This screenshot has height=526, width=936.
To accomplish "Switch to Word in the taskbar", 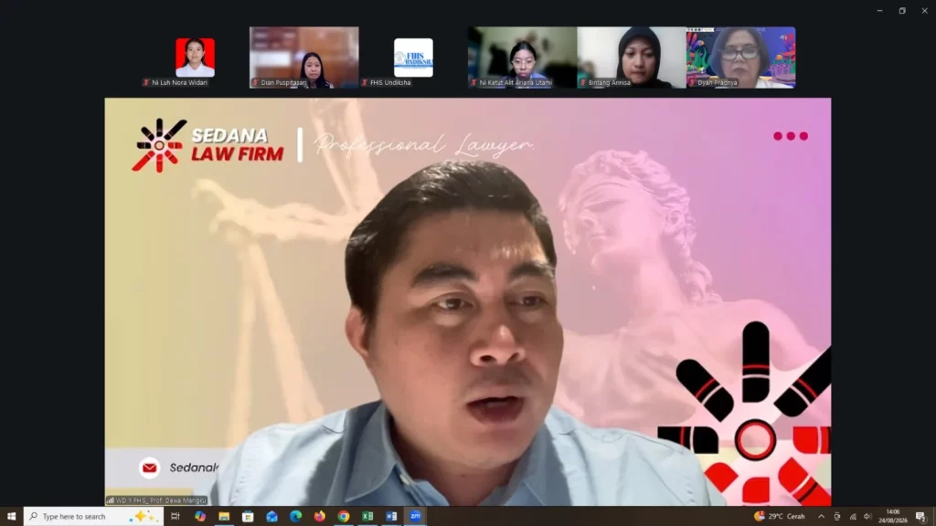I will click(391, 517).
